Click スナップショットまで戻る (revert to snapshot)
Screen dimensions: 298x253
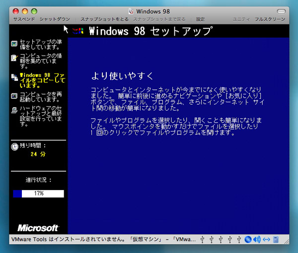159,19
